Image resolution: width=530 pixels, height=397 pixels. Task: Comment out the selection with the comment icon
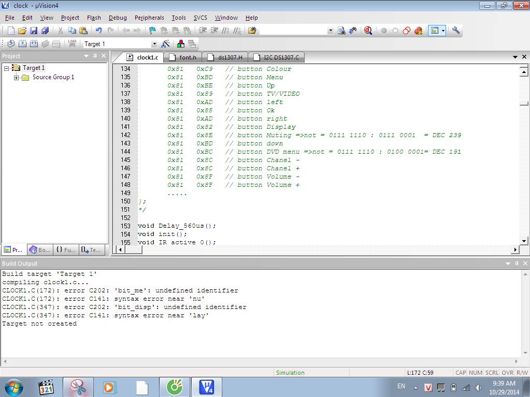tap(225, 31)
